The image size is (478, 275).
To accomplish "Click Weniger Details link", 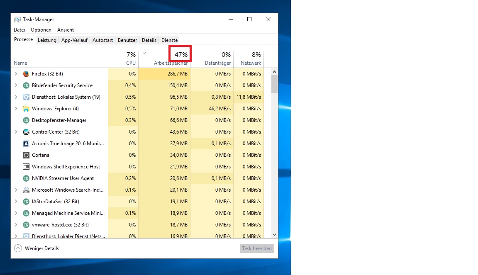I will point(42,248).
